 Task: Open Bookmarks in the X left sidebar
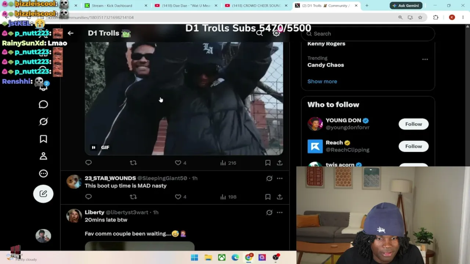pyautogui.click(x=43, y=139)
